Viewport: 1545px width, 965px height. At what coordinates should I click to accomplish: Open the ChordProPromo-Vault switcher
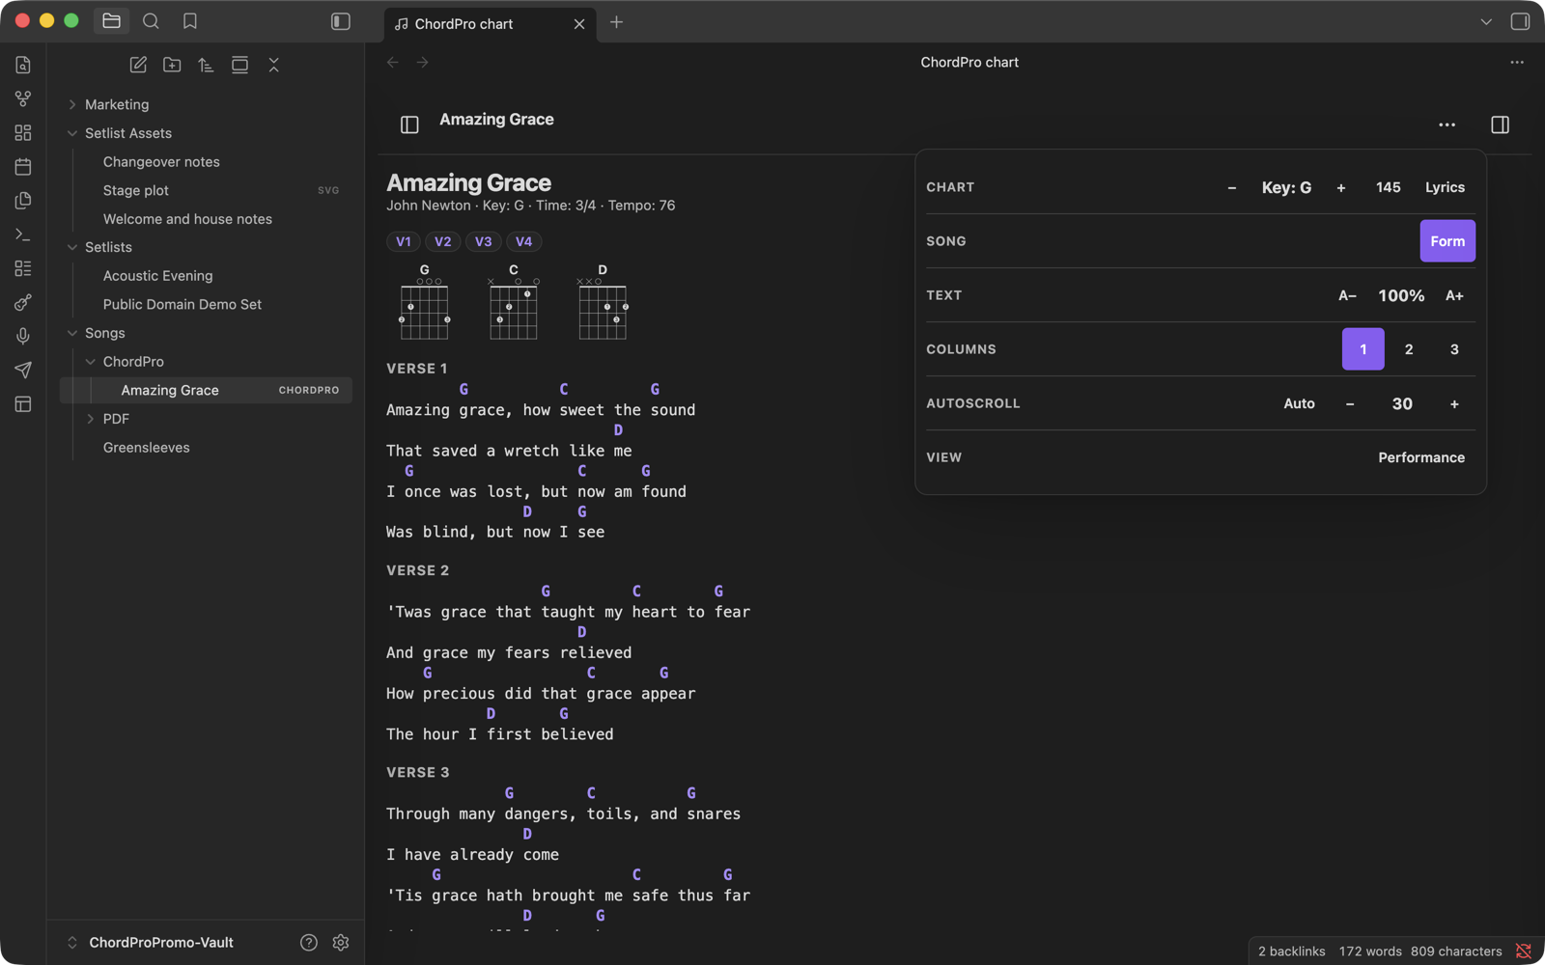click(x=150, y=943)
